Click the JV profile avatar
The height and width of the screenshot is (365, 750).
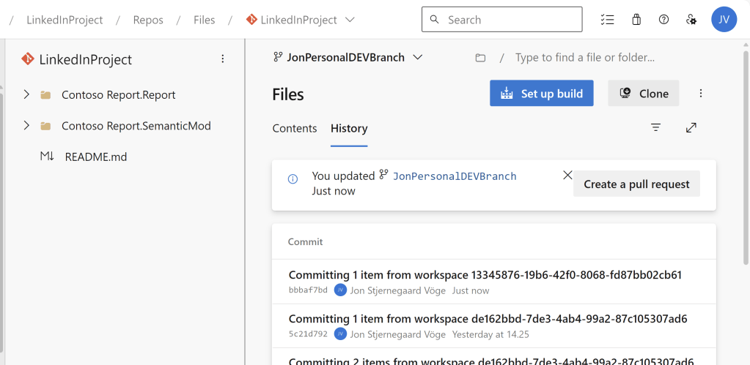724,20
